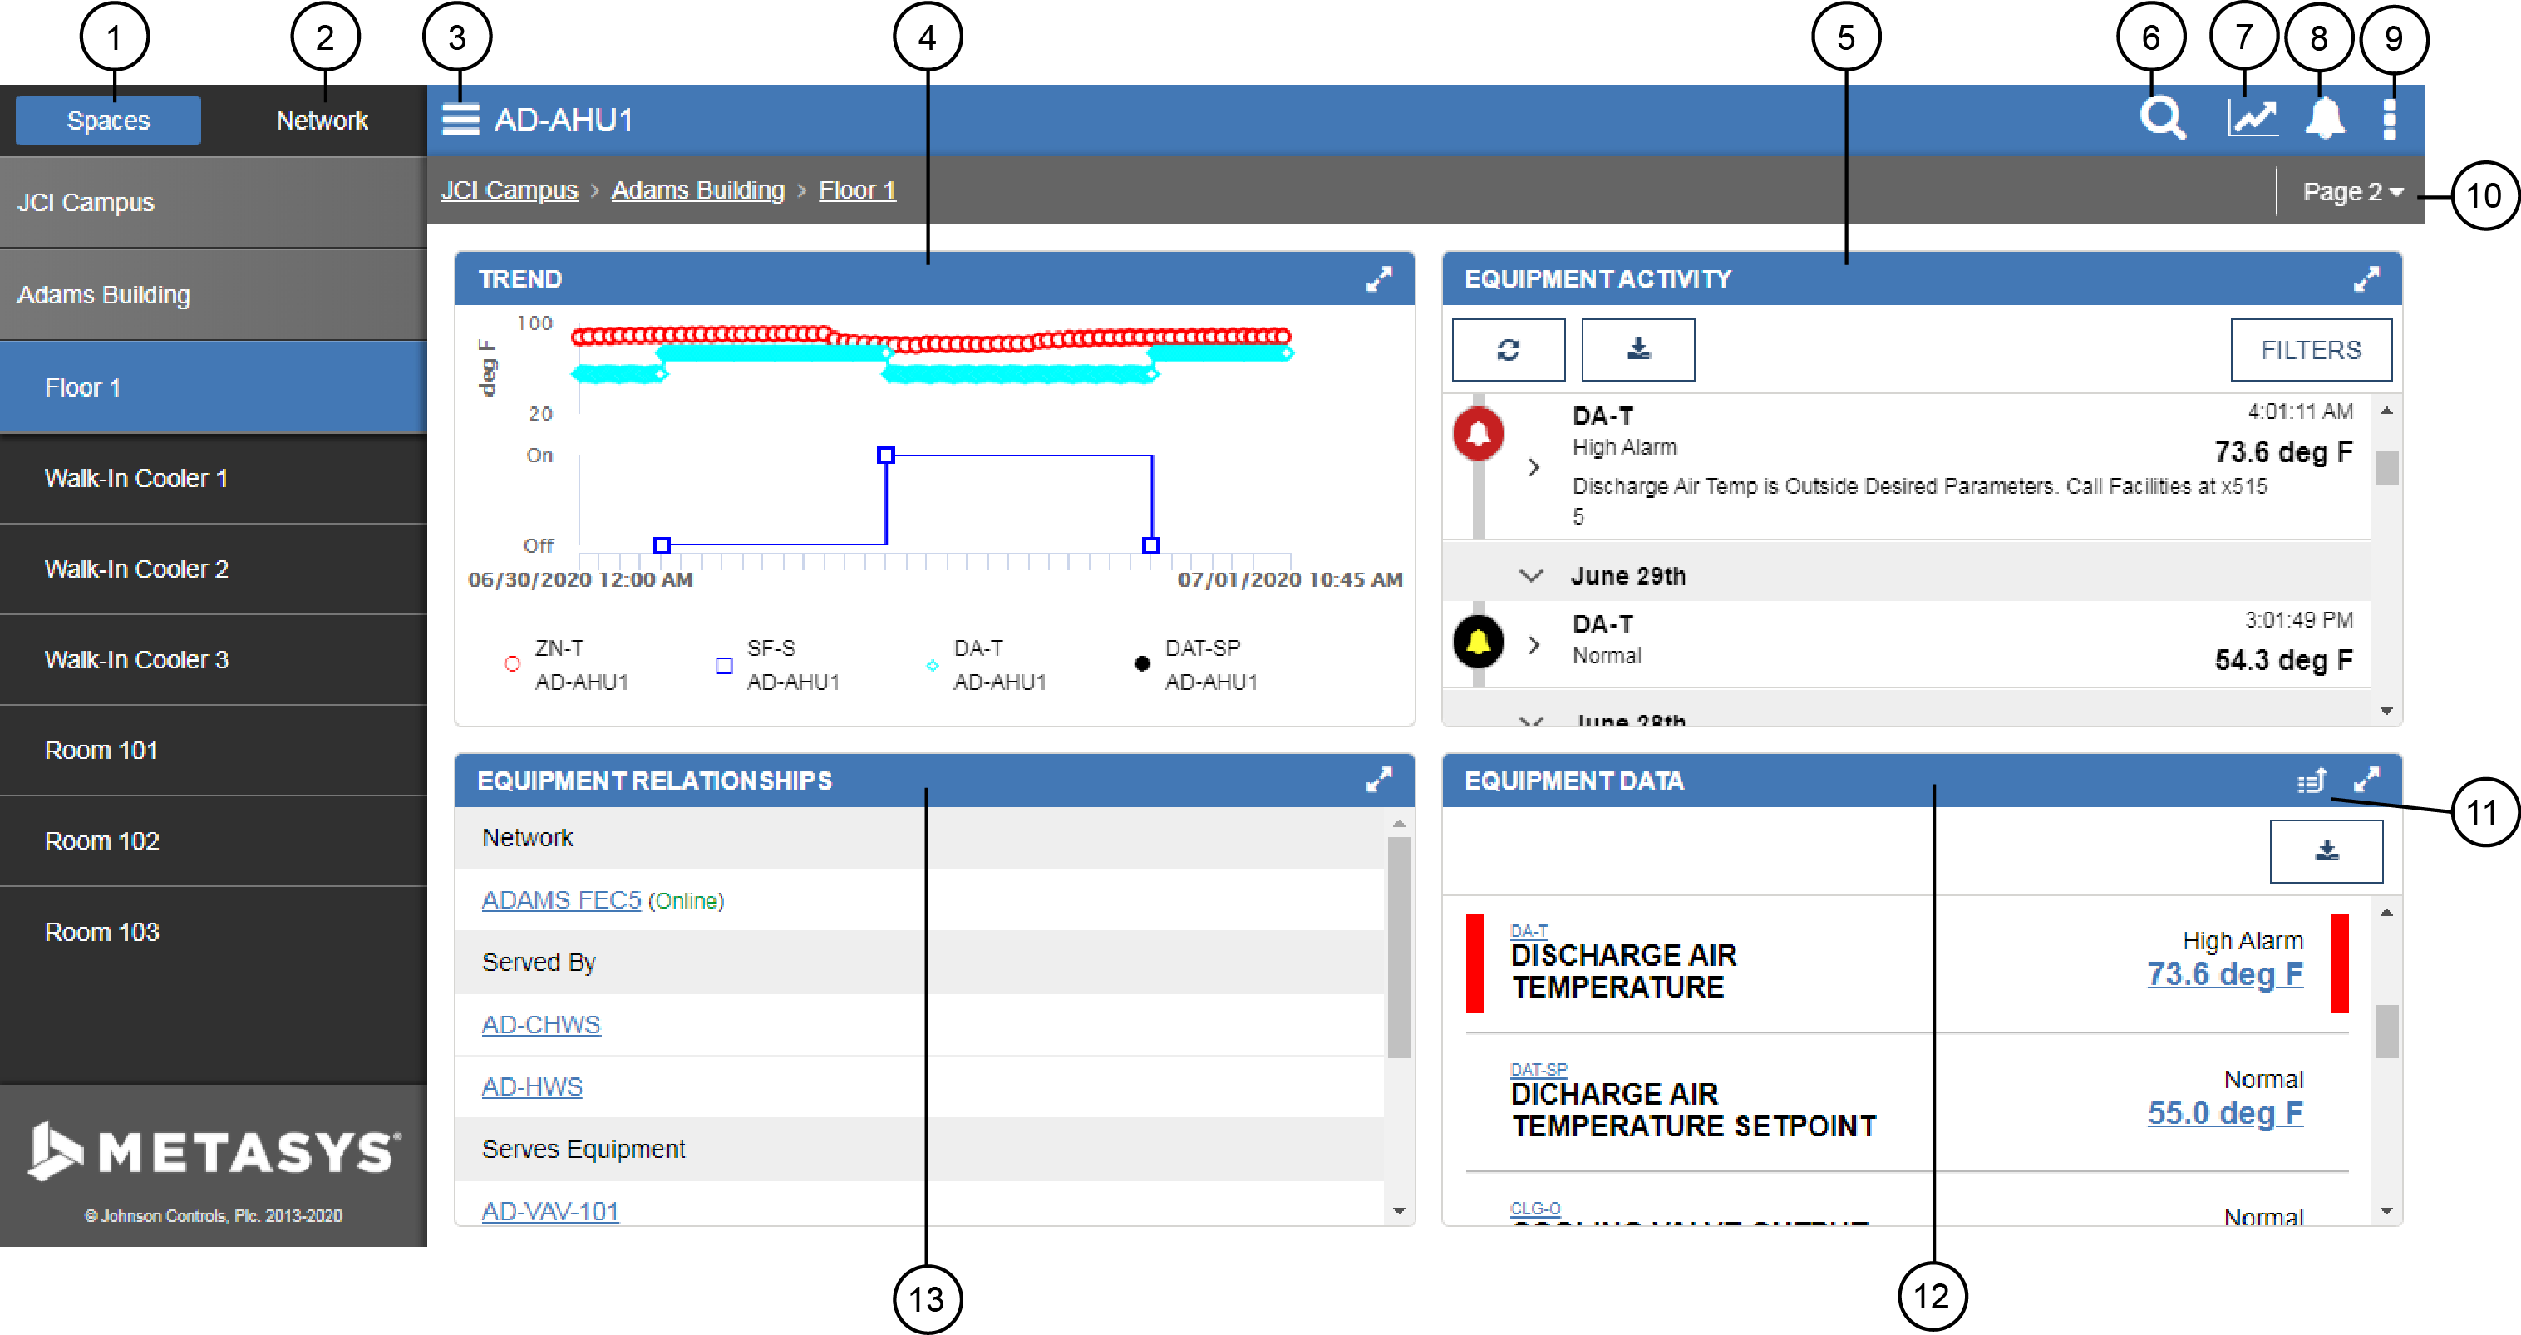
Task: Open the vertical three-dot user menu
Action: [2389, 120]
